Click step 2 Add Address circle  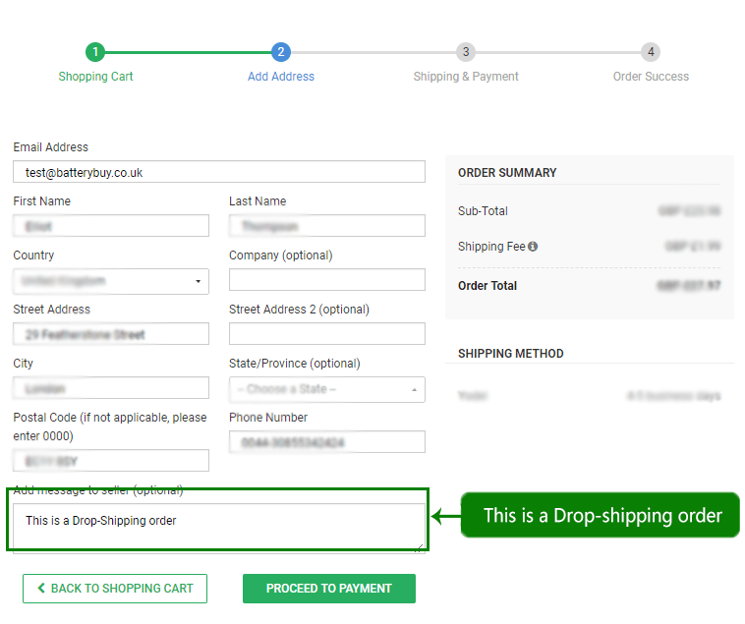pos(281,52)
